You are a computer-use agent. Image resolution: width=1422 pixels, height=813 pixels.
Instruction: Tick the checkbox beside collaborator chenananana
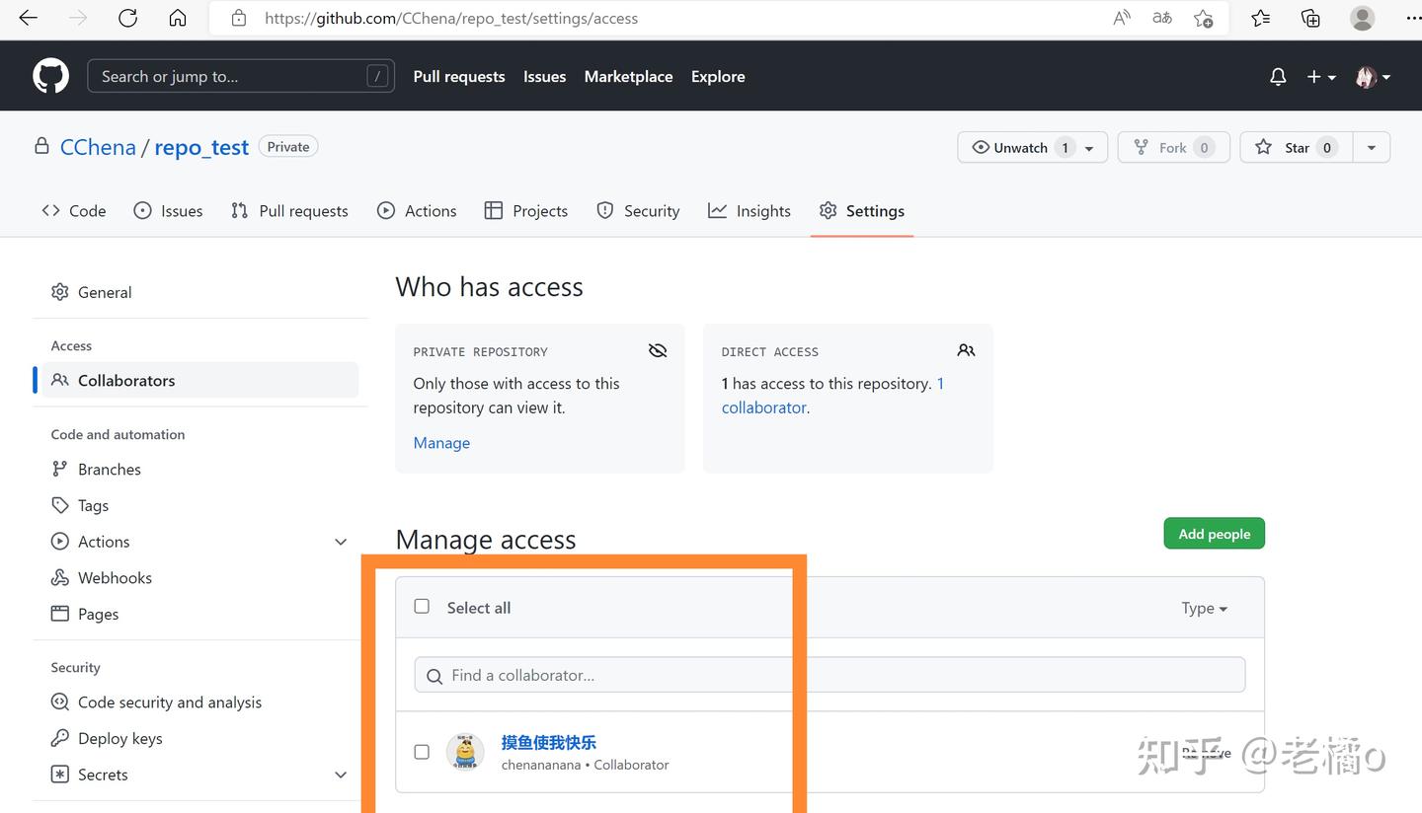pos(422,752)
